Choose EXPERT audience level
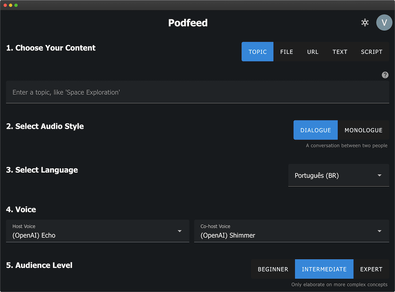 (x=371, y=269)
